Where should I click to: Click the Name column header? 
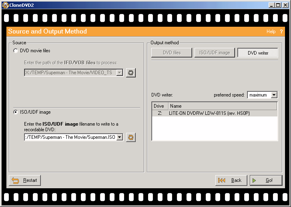click(223, 106)
